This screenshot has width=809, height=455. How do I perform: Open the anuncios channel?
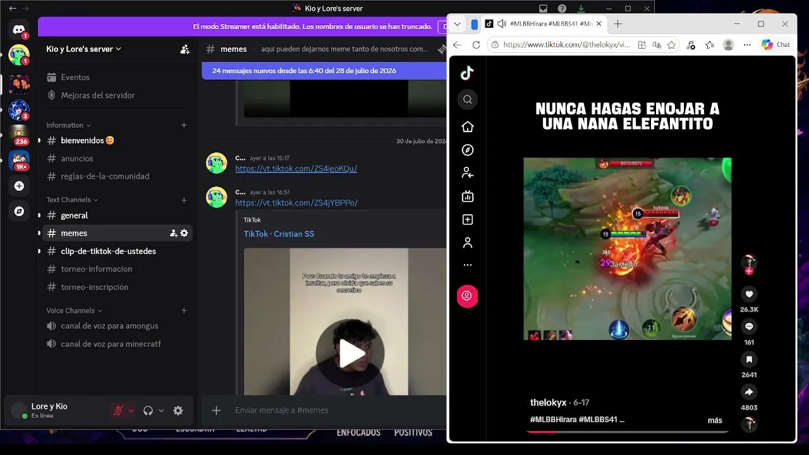click(x=117, y=159)
